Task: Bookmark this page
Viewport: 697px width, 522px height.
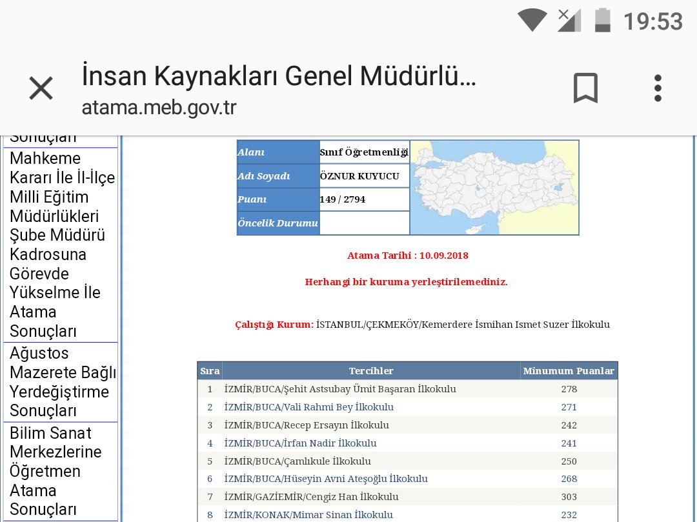Action: [585, 88]
